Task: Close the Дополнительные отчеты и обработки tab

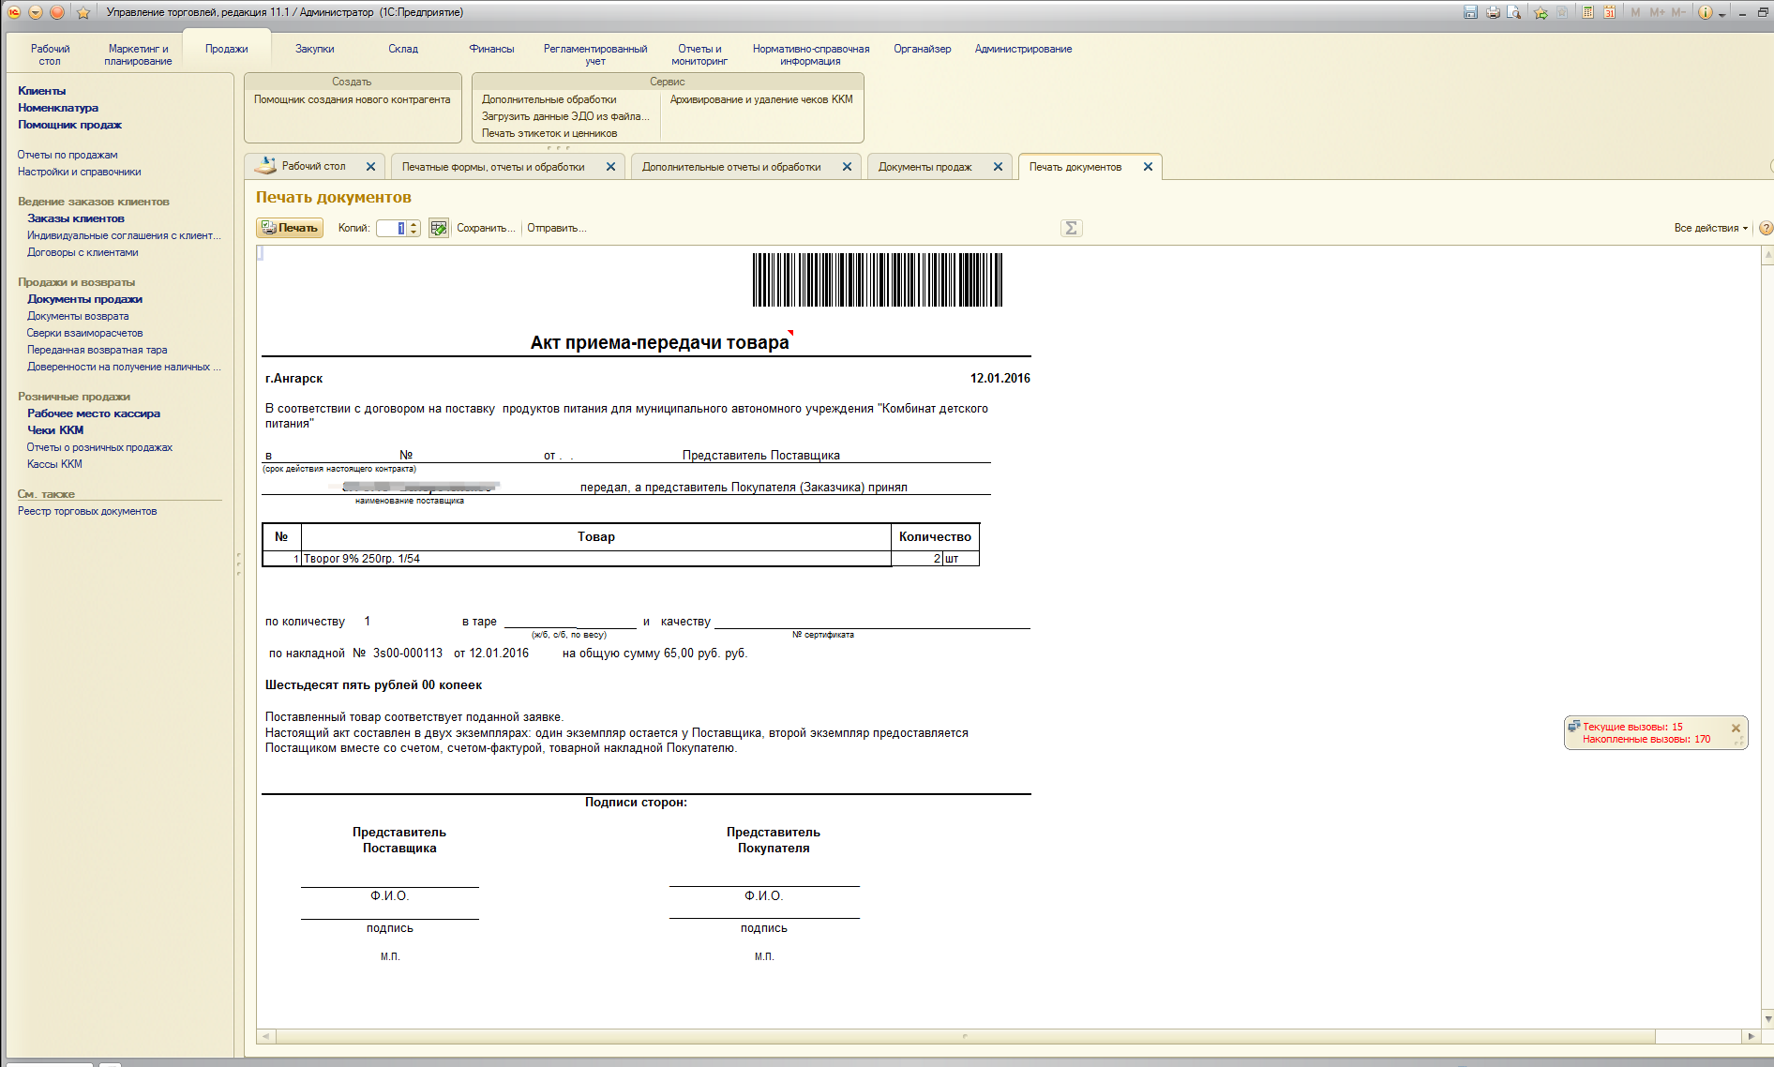Action: (847, 167)
